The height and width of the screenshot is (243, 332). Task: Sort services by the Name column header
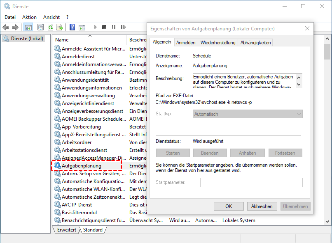coord(90,40)
